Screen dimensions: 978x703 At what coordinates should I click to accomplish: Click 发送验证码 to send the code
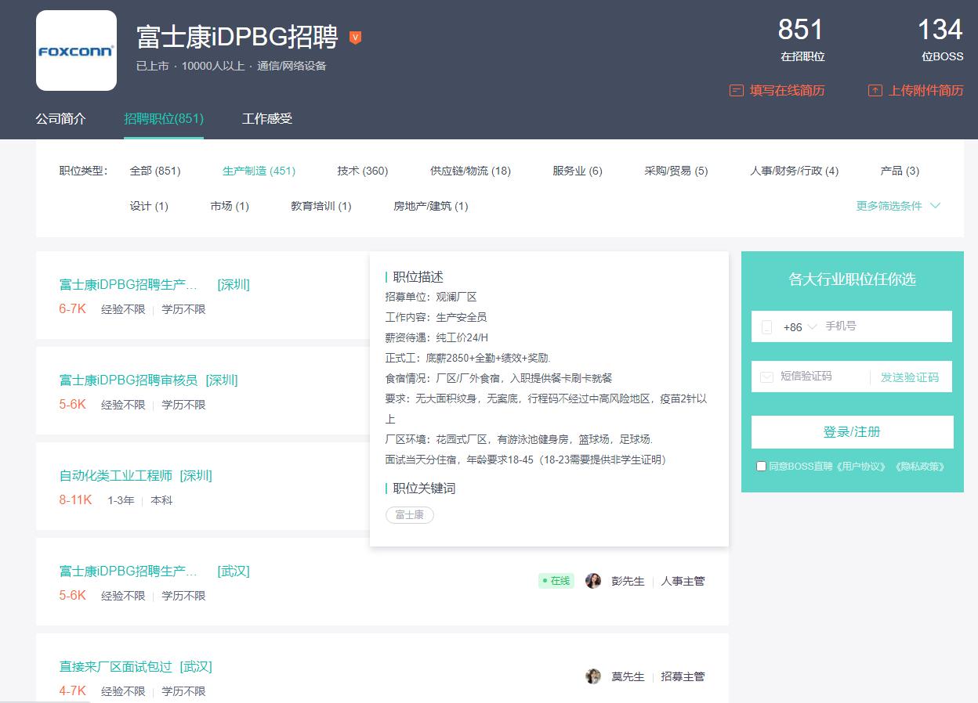909,377
